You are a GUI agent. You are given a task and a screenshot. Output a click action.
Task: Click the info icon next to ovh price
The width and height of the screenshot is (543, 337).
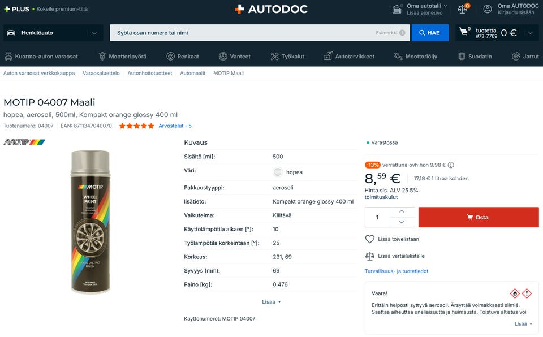point(451,165)
